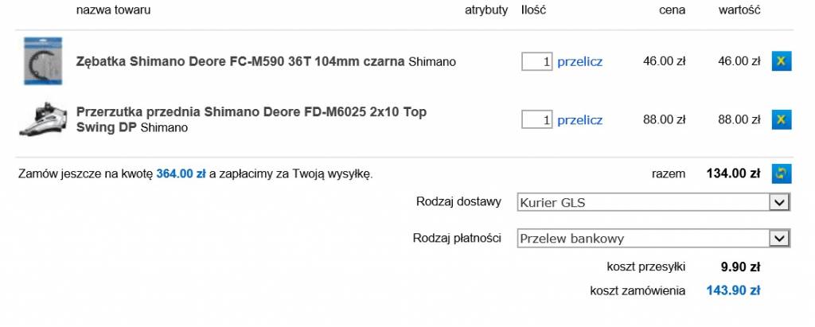Open the Przelew bankowy payment combo box
Viewport: 815px width, 327px height.
coord(653,238)
